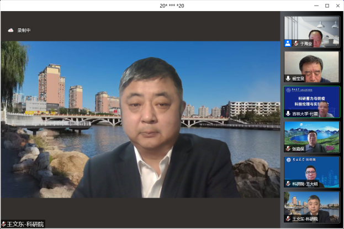This screenshot has height=229, width=344.
Task: Click the 录制中 recording status label
Action: 24,30
